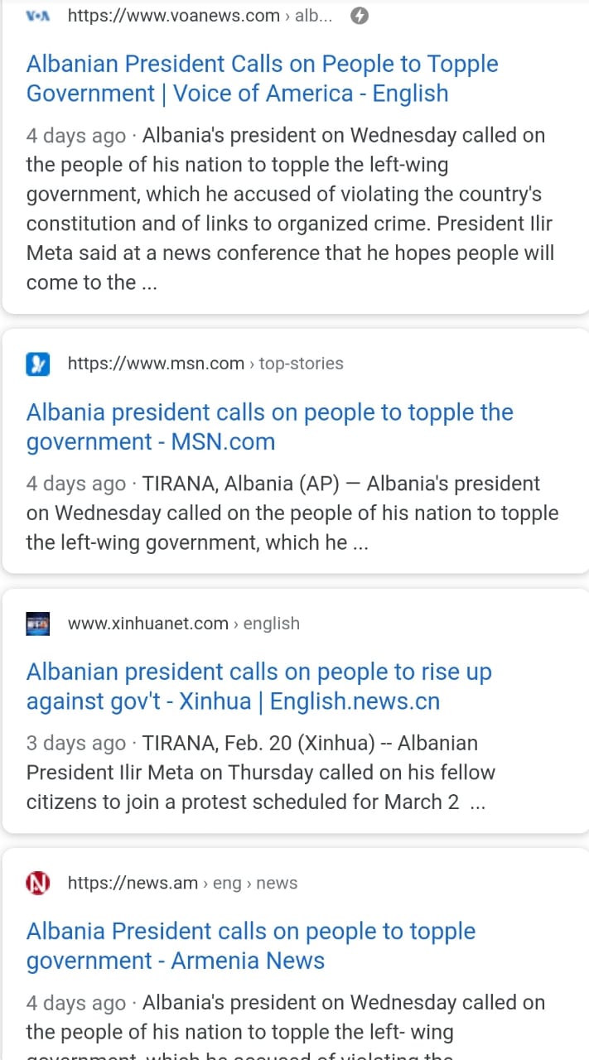Tap the red News.am favicon
589x1060 pixels.
click(38, 883)
